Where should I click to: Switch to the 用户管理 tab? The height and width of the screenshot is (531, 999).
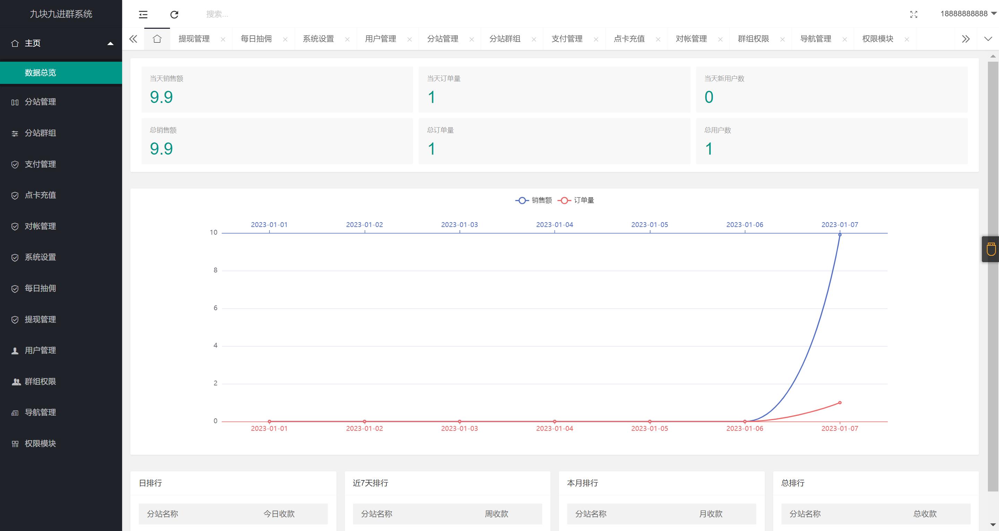[x=380, y=39]
